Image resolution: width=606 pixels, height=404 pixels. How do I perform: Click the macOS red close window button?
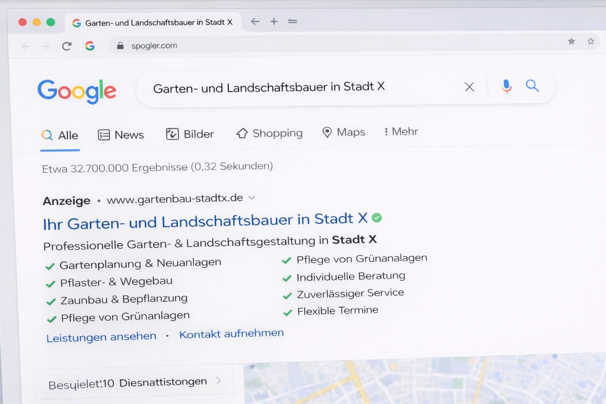point(22,22)
